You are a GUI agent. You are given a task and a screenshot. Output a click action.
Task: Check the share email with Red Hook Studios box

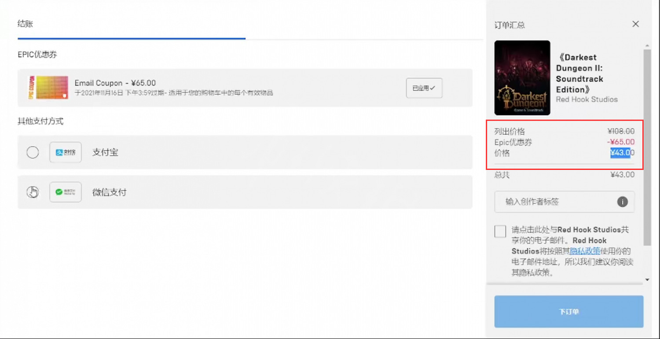(x=500, y=231)
